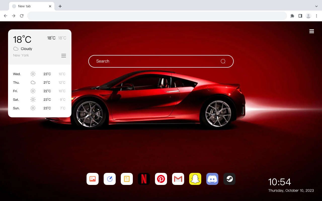
Task: Launch the Pinterest shortcut
Action: click(161, 179)
